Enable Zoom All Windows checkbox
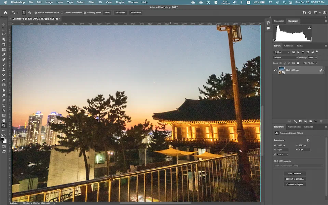Image resolution: width=328 pixels, height=205 pixels. [x=62, y=13]
